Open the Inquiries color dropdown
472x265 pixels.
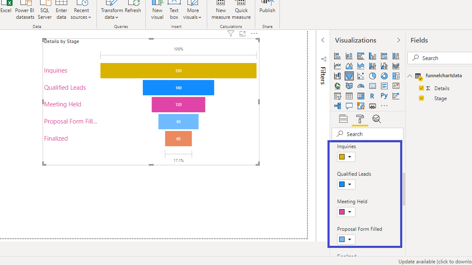point(346,157)
